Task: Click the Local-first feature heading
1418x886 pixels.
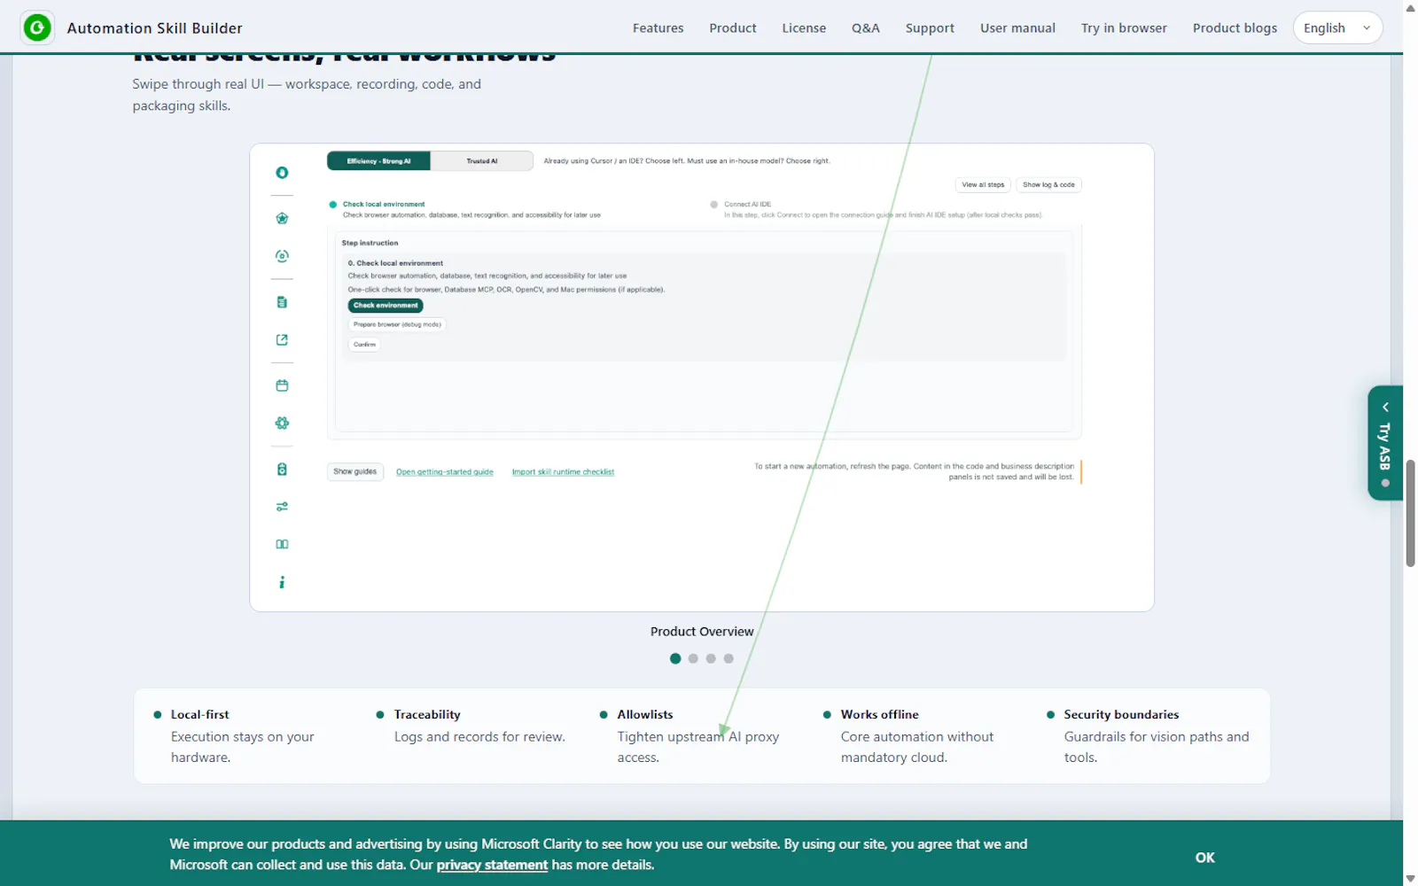Action: (199, 715)
